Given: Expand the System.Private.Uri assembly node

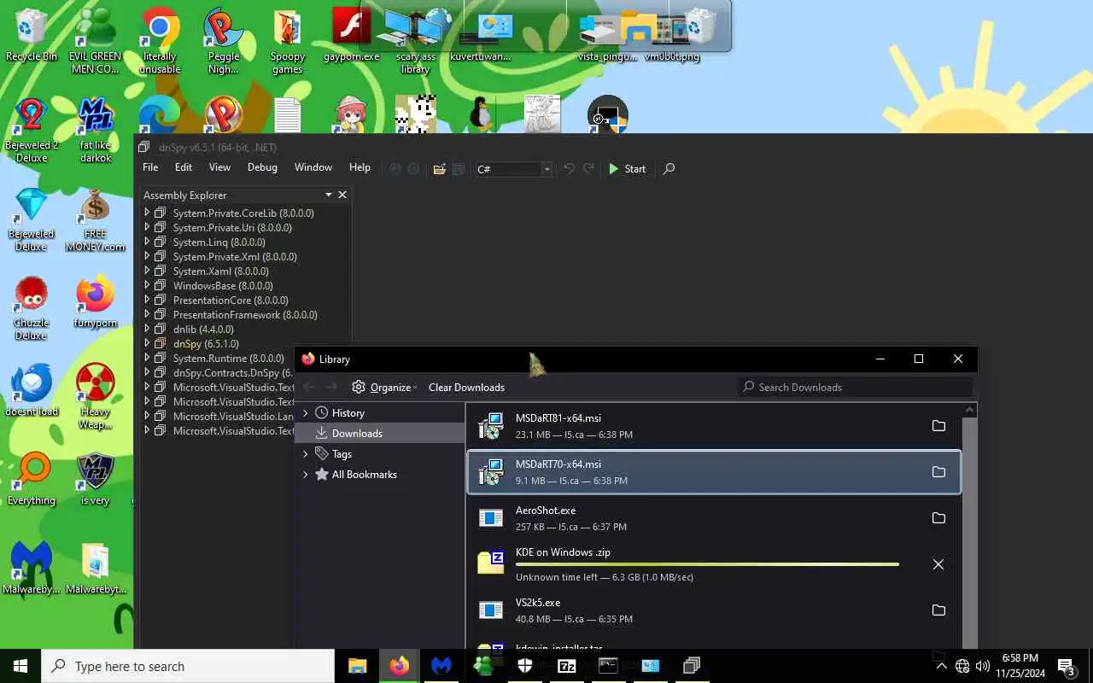Looking at the screenshot, I should point(147,227).
